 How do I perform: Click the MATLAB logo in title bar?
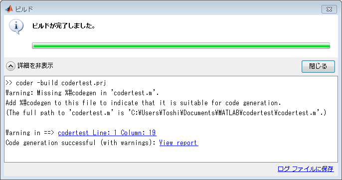tap(9, 9)
